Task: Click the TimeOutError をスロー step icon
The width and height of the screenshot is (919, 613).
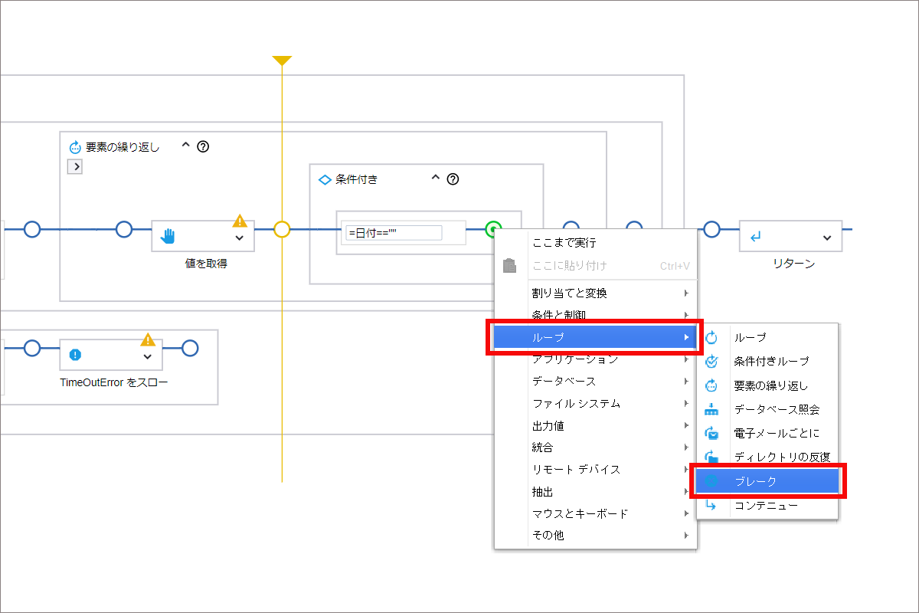Action: point(75,355)
